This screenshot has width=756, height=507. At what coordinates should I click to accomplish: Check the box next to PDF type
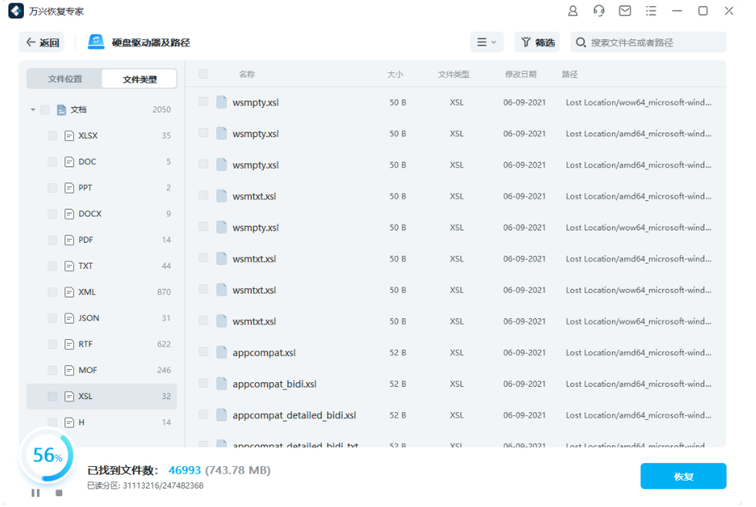coord(52,240)
